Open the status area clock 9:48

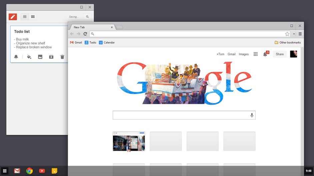pos(309,171)
